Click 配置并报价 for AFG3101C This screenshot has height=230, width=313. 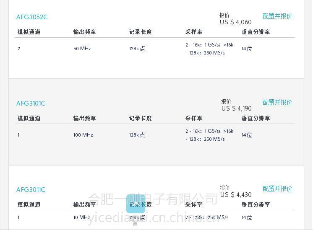[x=277, y=103]
